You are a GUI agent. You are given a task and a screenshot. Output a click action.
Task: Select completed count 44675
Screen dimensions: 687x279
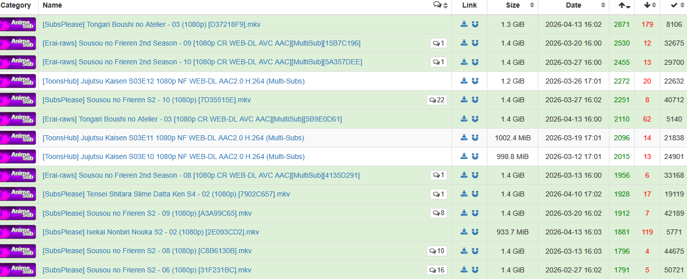674,251
